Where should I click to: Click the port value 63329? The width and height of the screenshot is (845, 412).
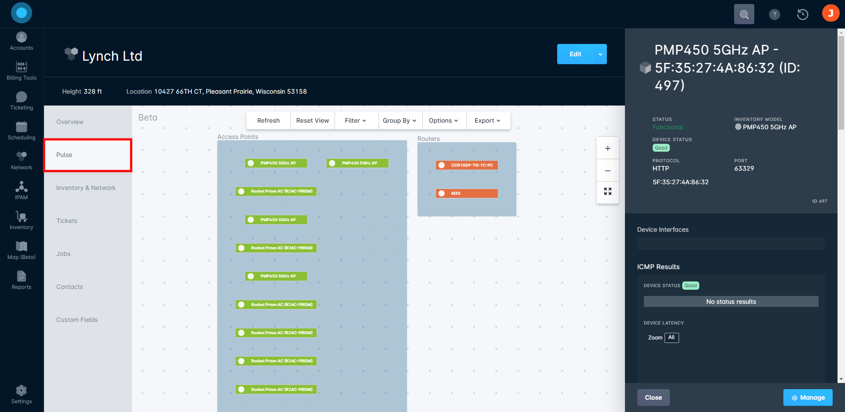pos(744,168)
